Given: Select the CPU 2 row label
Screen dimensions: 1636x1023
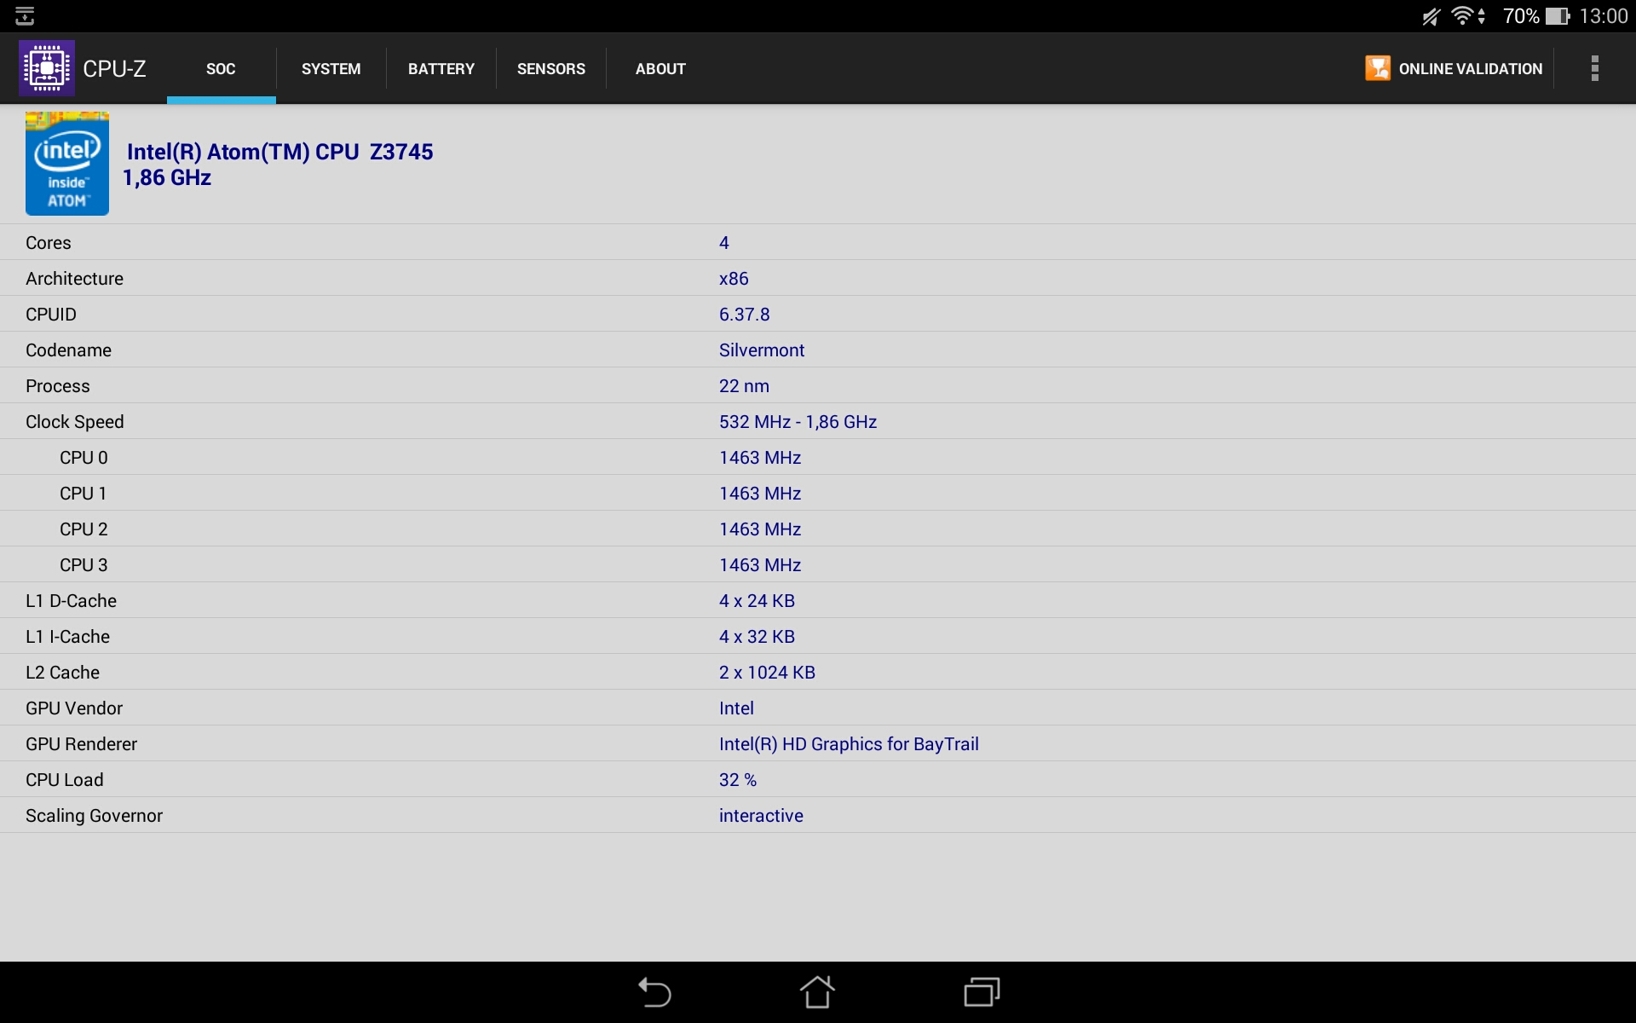Looking at the screenshot, I should click(84, 529).
